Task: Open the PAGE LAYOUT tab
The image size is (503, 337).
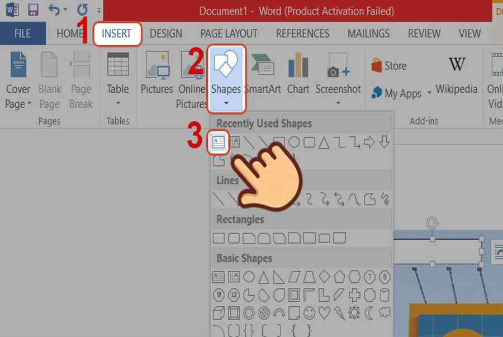Action: click(229, 34)
